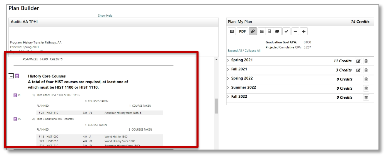Click the Plan Builder page title
This screenshot has width=388, height=157.
pos(24,8)
